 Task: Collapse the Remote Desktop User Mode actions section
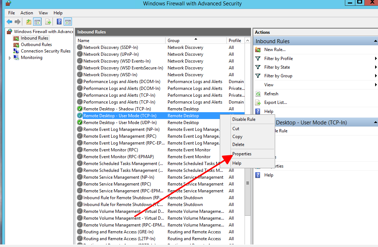click(x=375, y=122)
